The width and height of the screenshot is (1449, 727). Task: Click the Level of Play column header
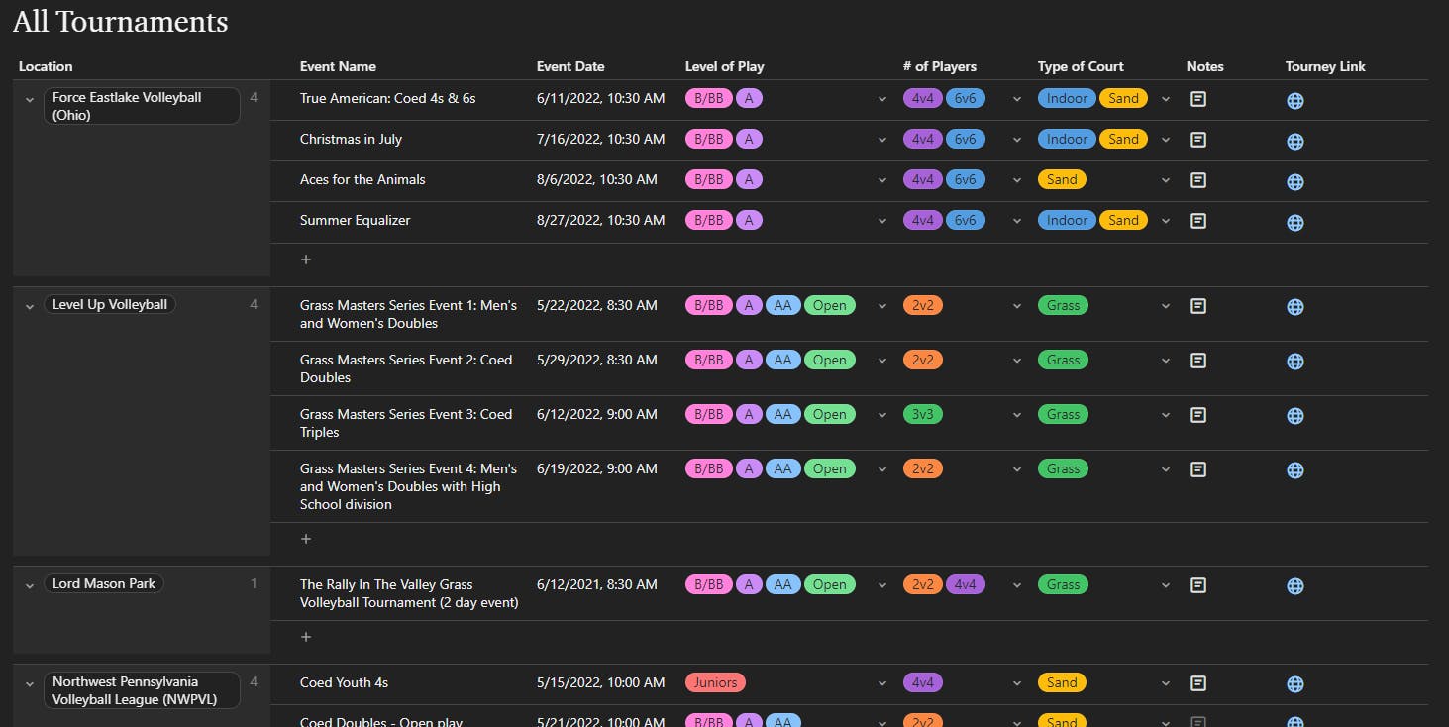pyautogui.click(x=724, y=66)
